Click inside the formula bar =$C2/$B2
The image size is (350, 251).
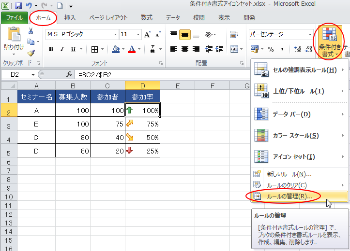(163, 75)
